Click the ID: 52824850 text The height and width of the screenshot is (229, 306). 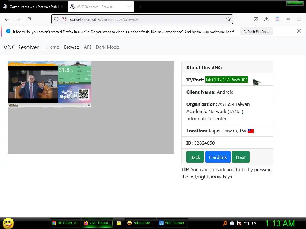tap(201, 143)
